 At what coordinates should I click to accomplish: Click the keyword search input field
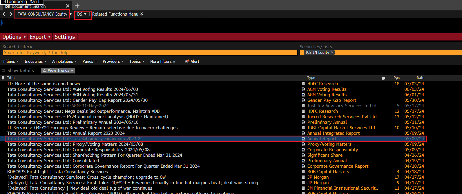[x=150, y=53]
